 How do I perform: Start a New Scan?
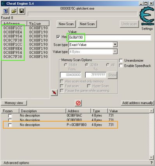66,24
